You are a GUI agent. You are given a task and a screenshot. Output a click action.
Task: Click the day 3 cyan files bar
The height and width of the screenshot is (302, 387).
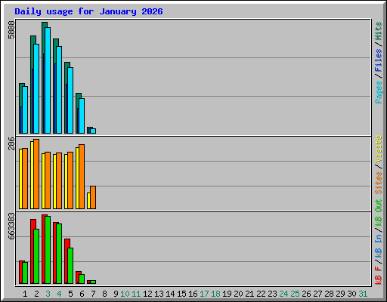pyautogui.click(x=48, y=80)
